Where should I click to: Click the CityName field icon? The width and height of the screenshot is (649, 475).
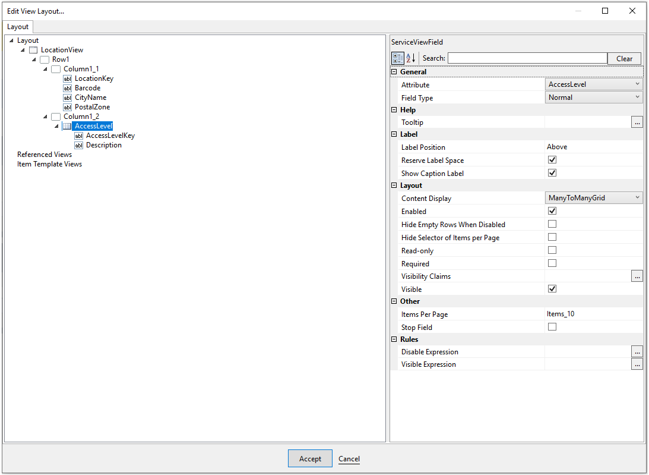tap(68, 98)
